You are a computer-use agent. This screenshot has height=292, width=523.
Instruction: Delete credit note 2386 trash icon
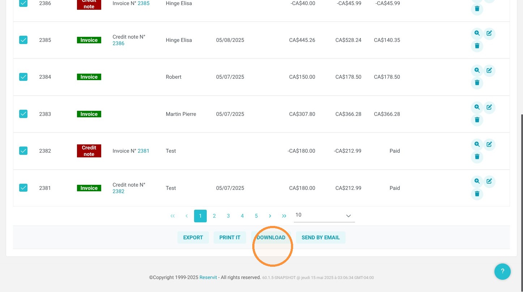click(477, 9)
